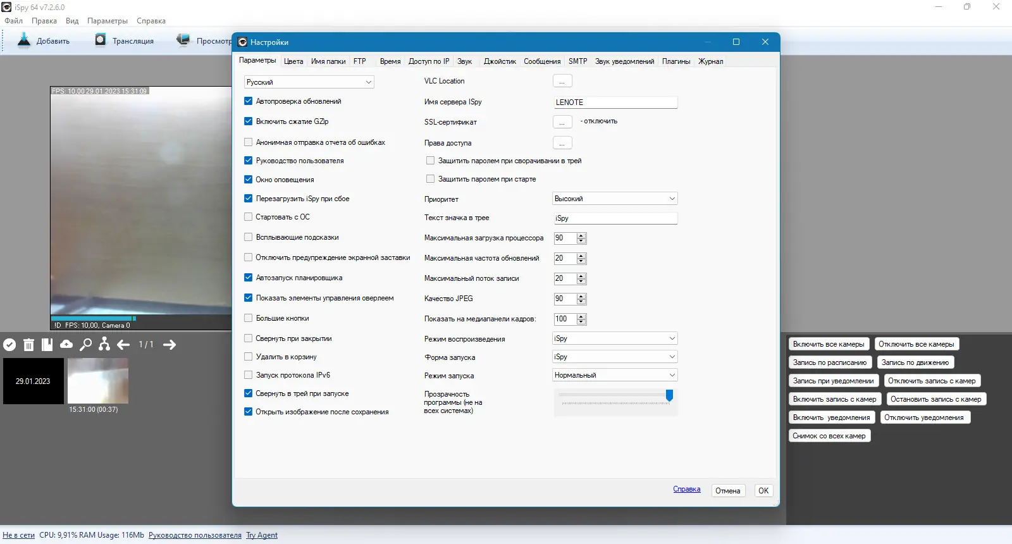Open the Имя папки tab
1012x544 pixels.
328,61
